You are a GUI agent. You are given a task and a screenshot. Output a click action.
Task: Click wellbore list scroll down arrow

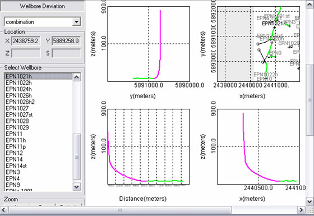point(77,187)
